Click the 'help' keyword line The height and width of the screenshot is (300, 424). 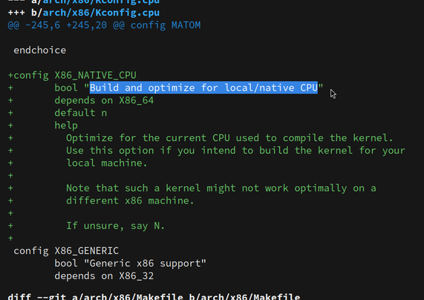(x=66, y=125)
